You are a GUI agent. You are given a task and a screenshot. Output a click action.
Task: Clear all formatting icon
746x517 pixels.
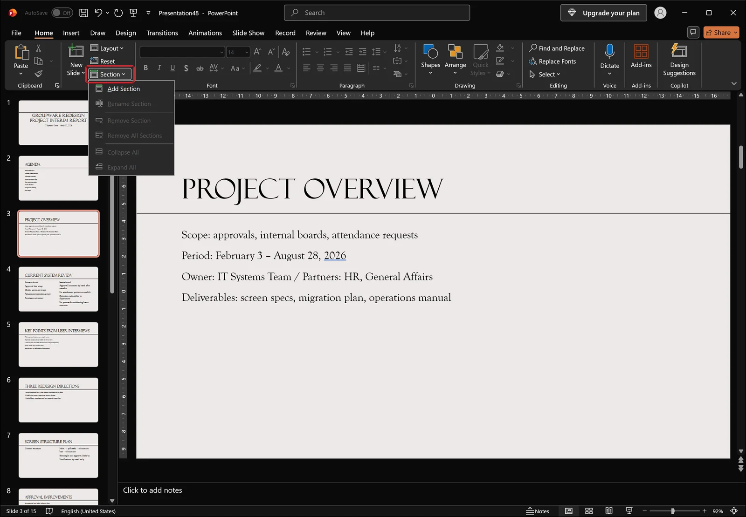point(286,52)
